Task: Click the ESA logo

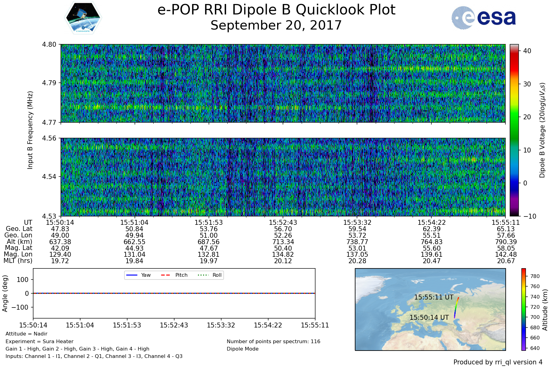Action: [484, 18]
